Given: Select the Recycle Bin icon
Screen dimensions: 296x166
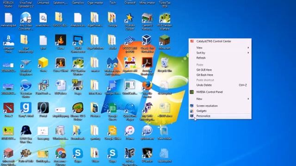Looking at the screenshot, I should pyautogui.click(x=165, y=63).
